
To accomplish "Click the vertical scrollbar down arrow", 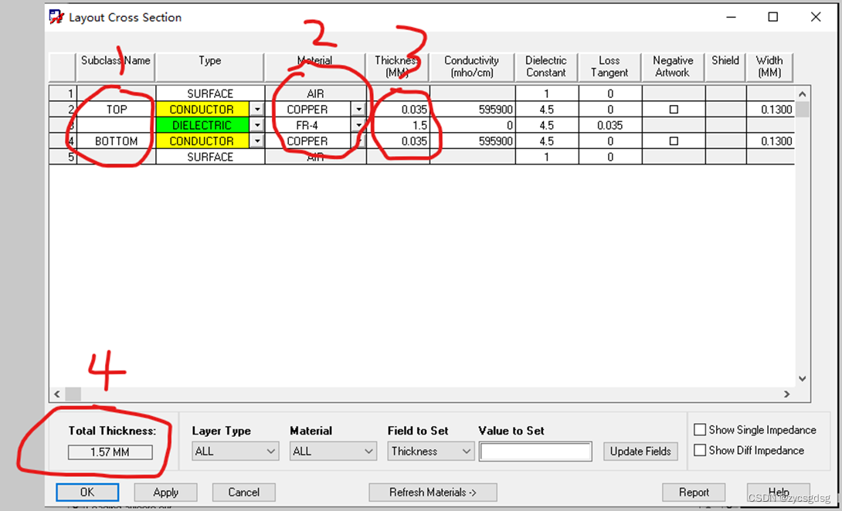I will tap(802, 379).
